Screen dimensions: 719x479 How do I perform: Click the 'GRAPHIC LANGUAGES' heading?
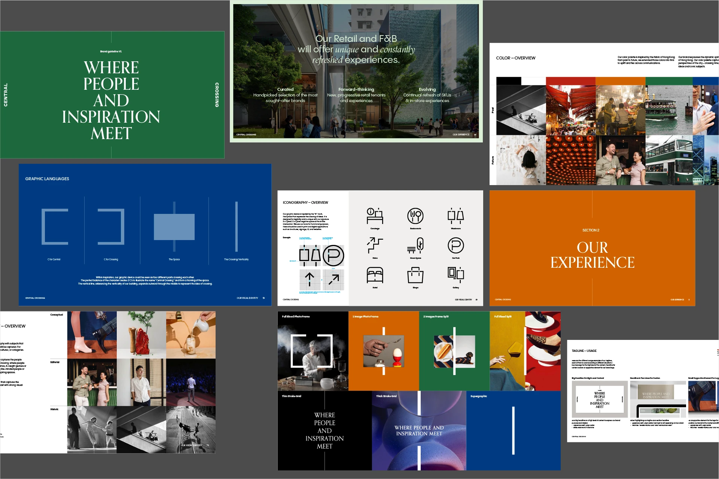tap(47, 179)
